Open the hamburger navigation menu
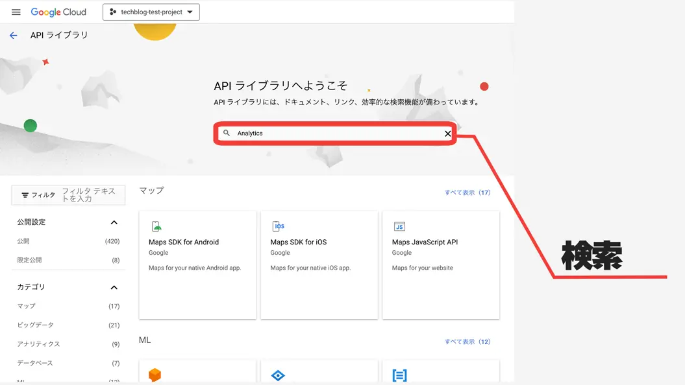The width and height of the screenshot is (685, 385). pyautogui.click(x=16, y=12)
